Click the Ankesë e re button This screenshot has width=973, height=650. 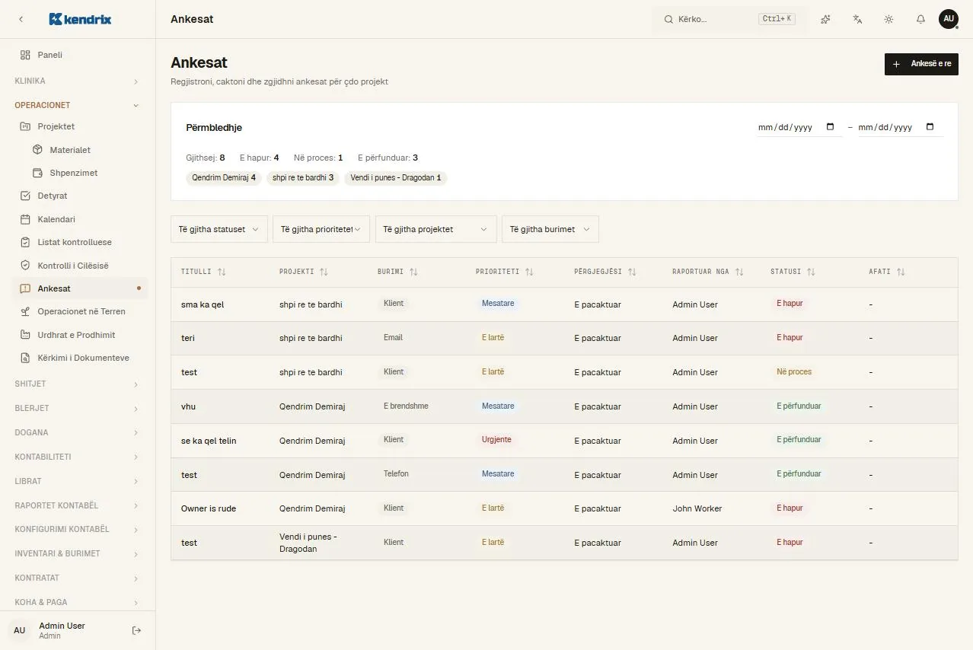(x=921, y=64)
